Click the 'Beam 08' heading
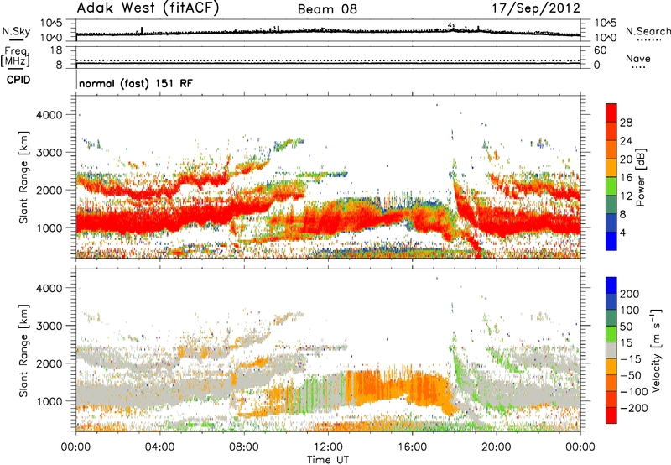This screenshot has height=465, width=671. coord(327,9)
